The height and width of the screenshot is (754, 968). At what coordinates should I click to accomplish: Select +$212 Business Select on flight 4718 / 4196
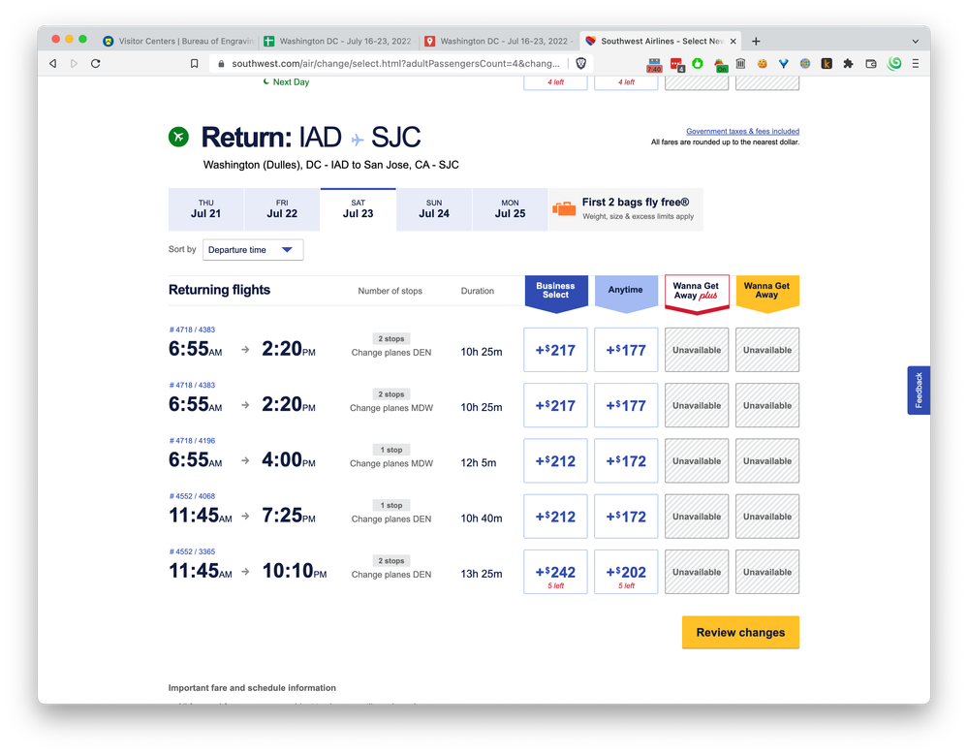[555, 461]
